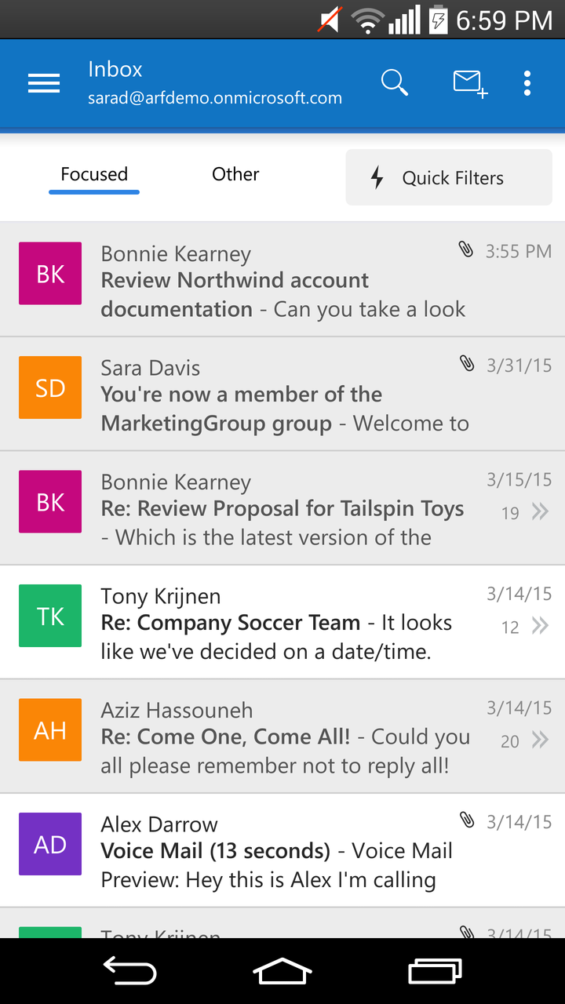Tap the Android back button

point(130,972)
